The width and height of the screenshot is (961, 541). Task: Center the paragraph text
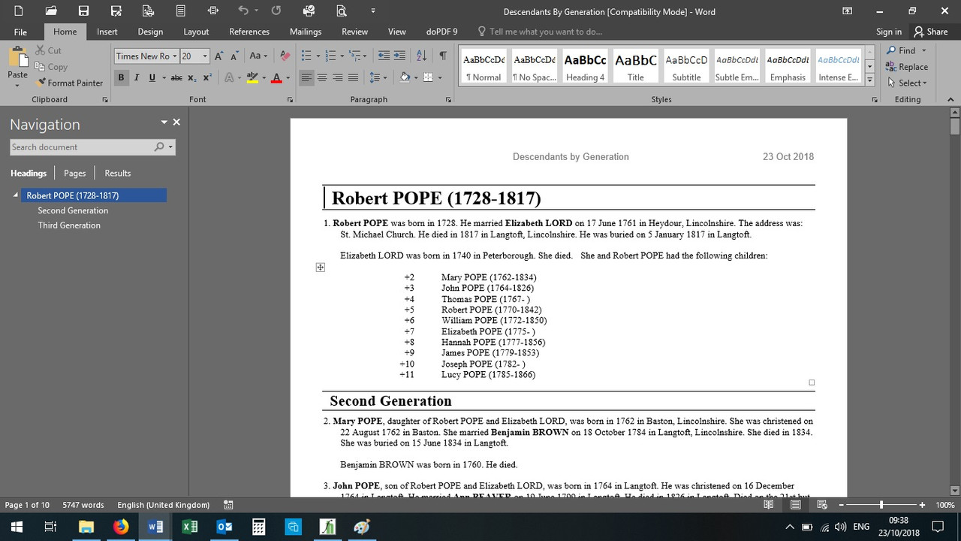pyautogui.click(x=322, y=77)
